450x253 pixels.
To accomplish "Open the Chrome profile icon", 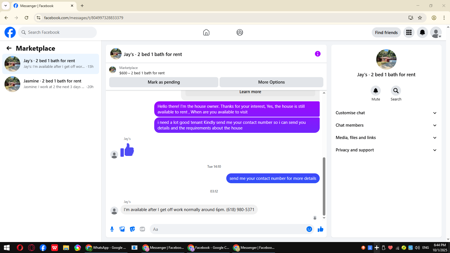I will [434, 18].
